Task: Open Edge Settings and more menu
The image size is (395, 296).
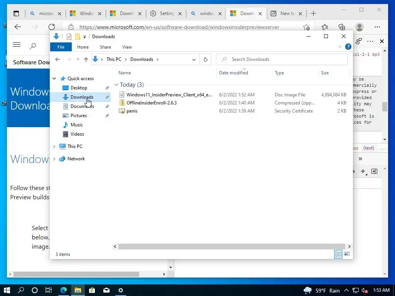Action: tap(377, 27)
